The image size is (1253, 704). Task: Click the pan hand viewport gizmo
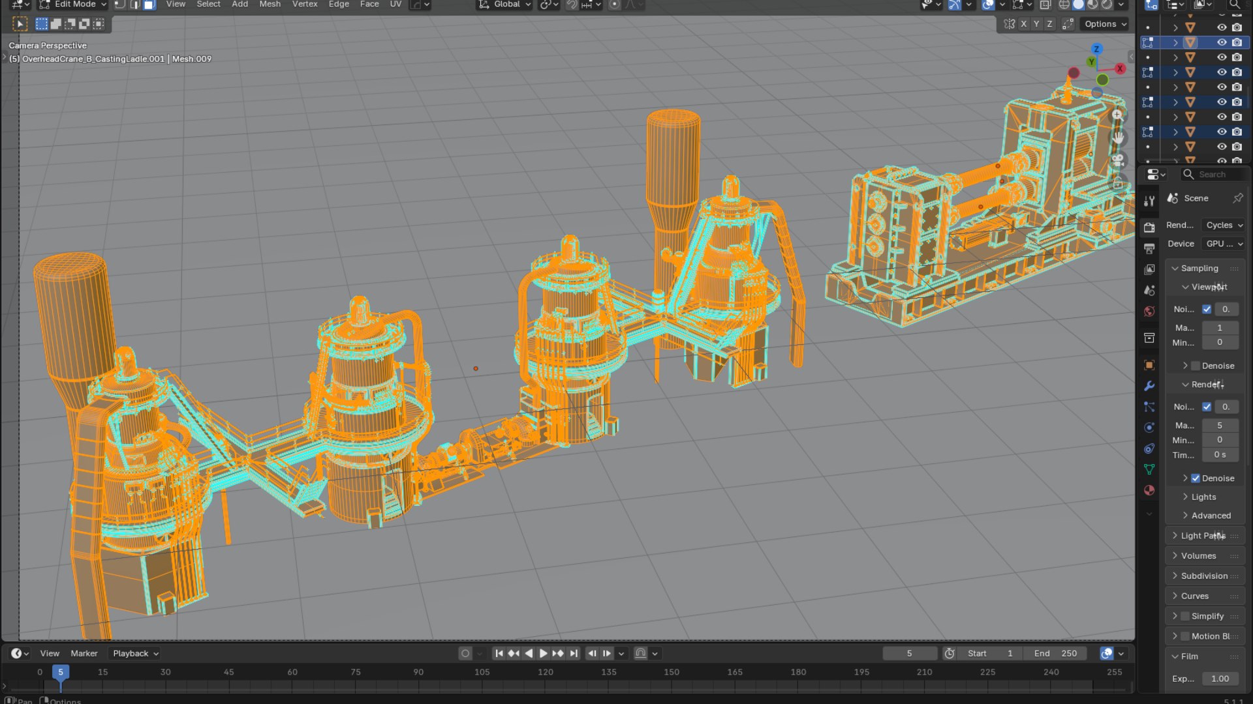click(x=1118, y=138)
